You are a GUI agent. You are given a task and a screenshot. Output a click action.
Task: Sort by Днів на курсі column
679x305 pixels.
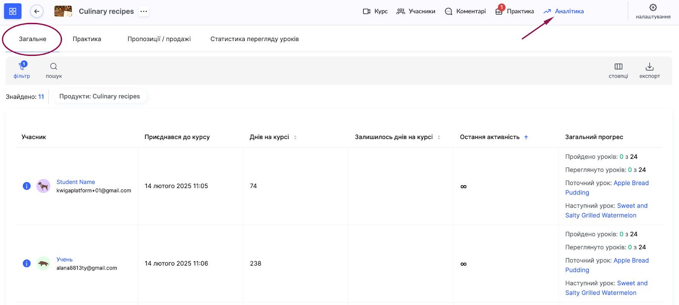point(295,137)
